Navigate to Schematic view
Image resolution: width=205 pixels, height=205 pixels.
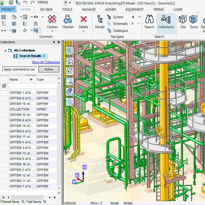(x=118, y=23)
